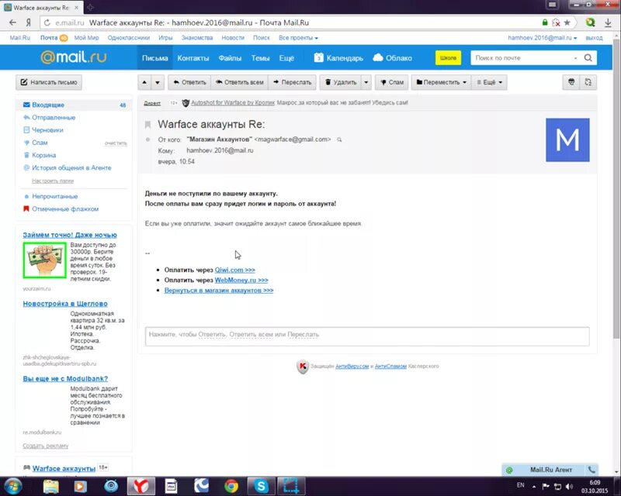Click Windows Start button

pos(12,486)
